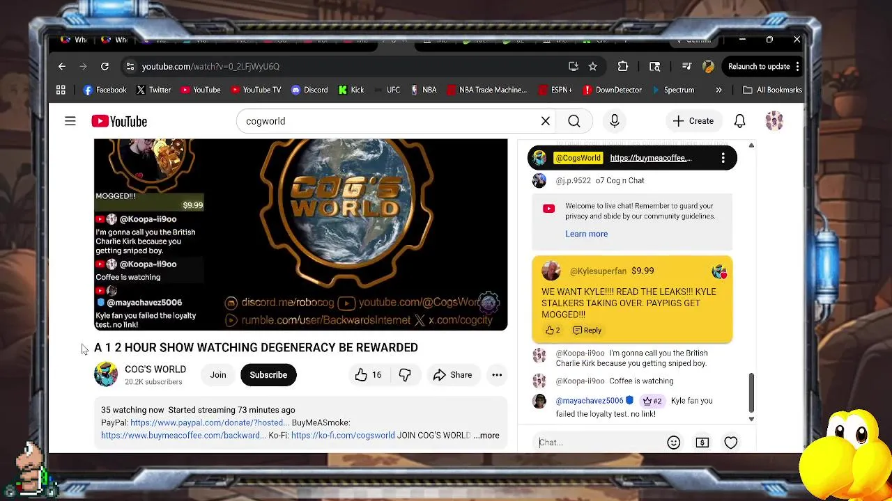Open the COG'S WORLD channel name
Image resolution: width=892 pixels, height=501 pixels.
(x=155, y=369)
